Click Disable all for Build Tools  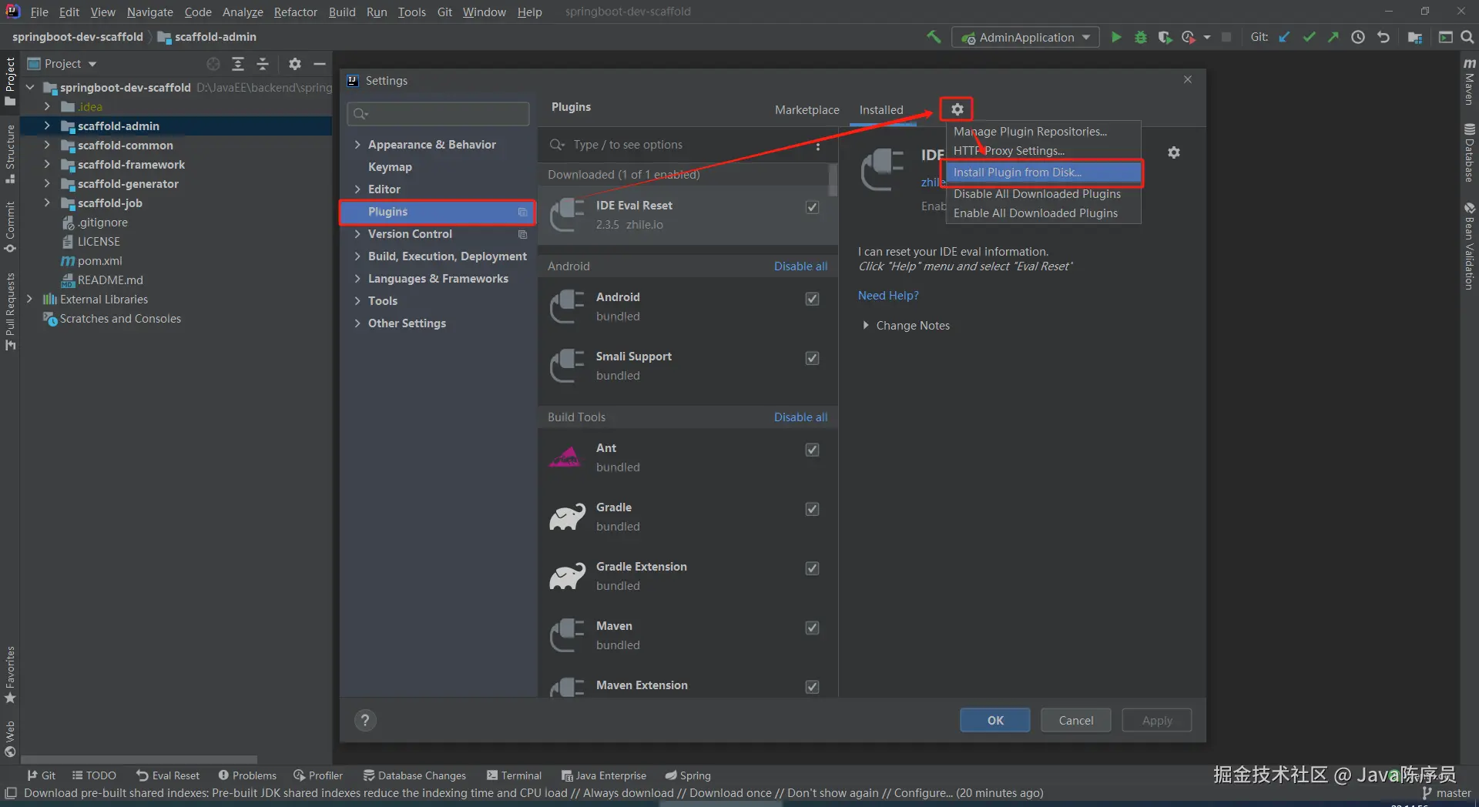tap(800, 417)
